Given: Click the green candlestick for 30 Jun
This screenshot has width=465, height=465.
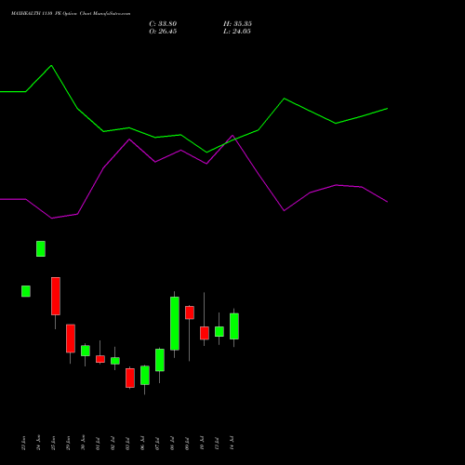Looking at the screenshot, I should [86, 351].
